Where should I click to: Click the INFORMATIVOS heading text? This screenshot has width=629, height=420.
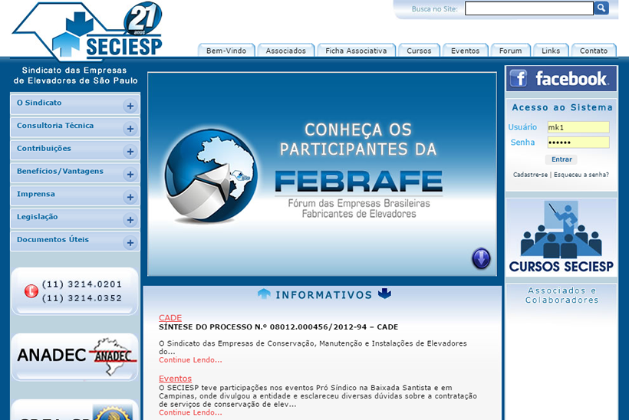click(324, 295)
